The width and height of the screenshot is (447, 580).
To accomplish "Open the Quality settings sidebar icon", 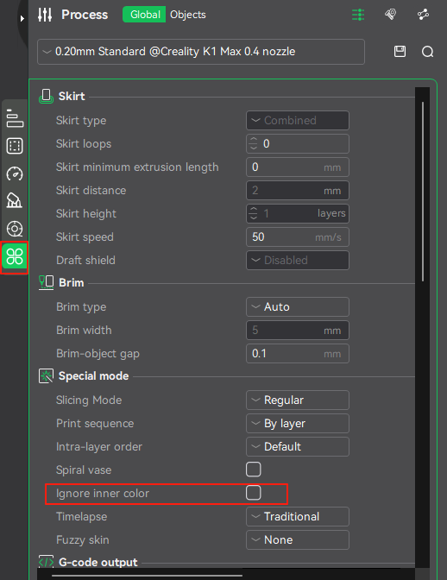I will [15, 118].
